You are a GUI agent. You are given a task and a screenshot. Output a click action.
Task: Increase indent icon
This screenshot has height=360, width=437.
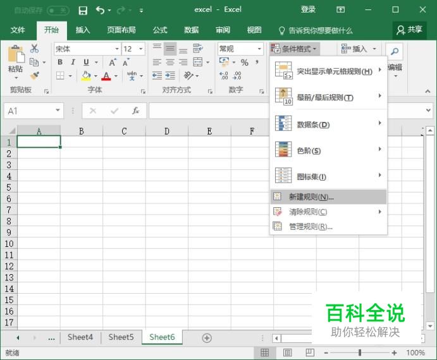tap(170, 75)
